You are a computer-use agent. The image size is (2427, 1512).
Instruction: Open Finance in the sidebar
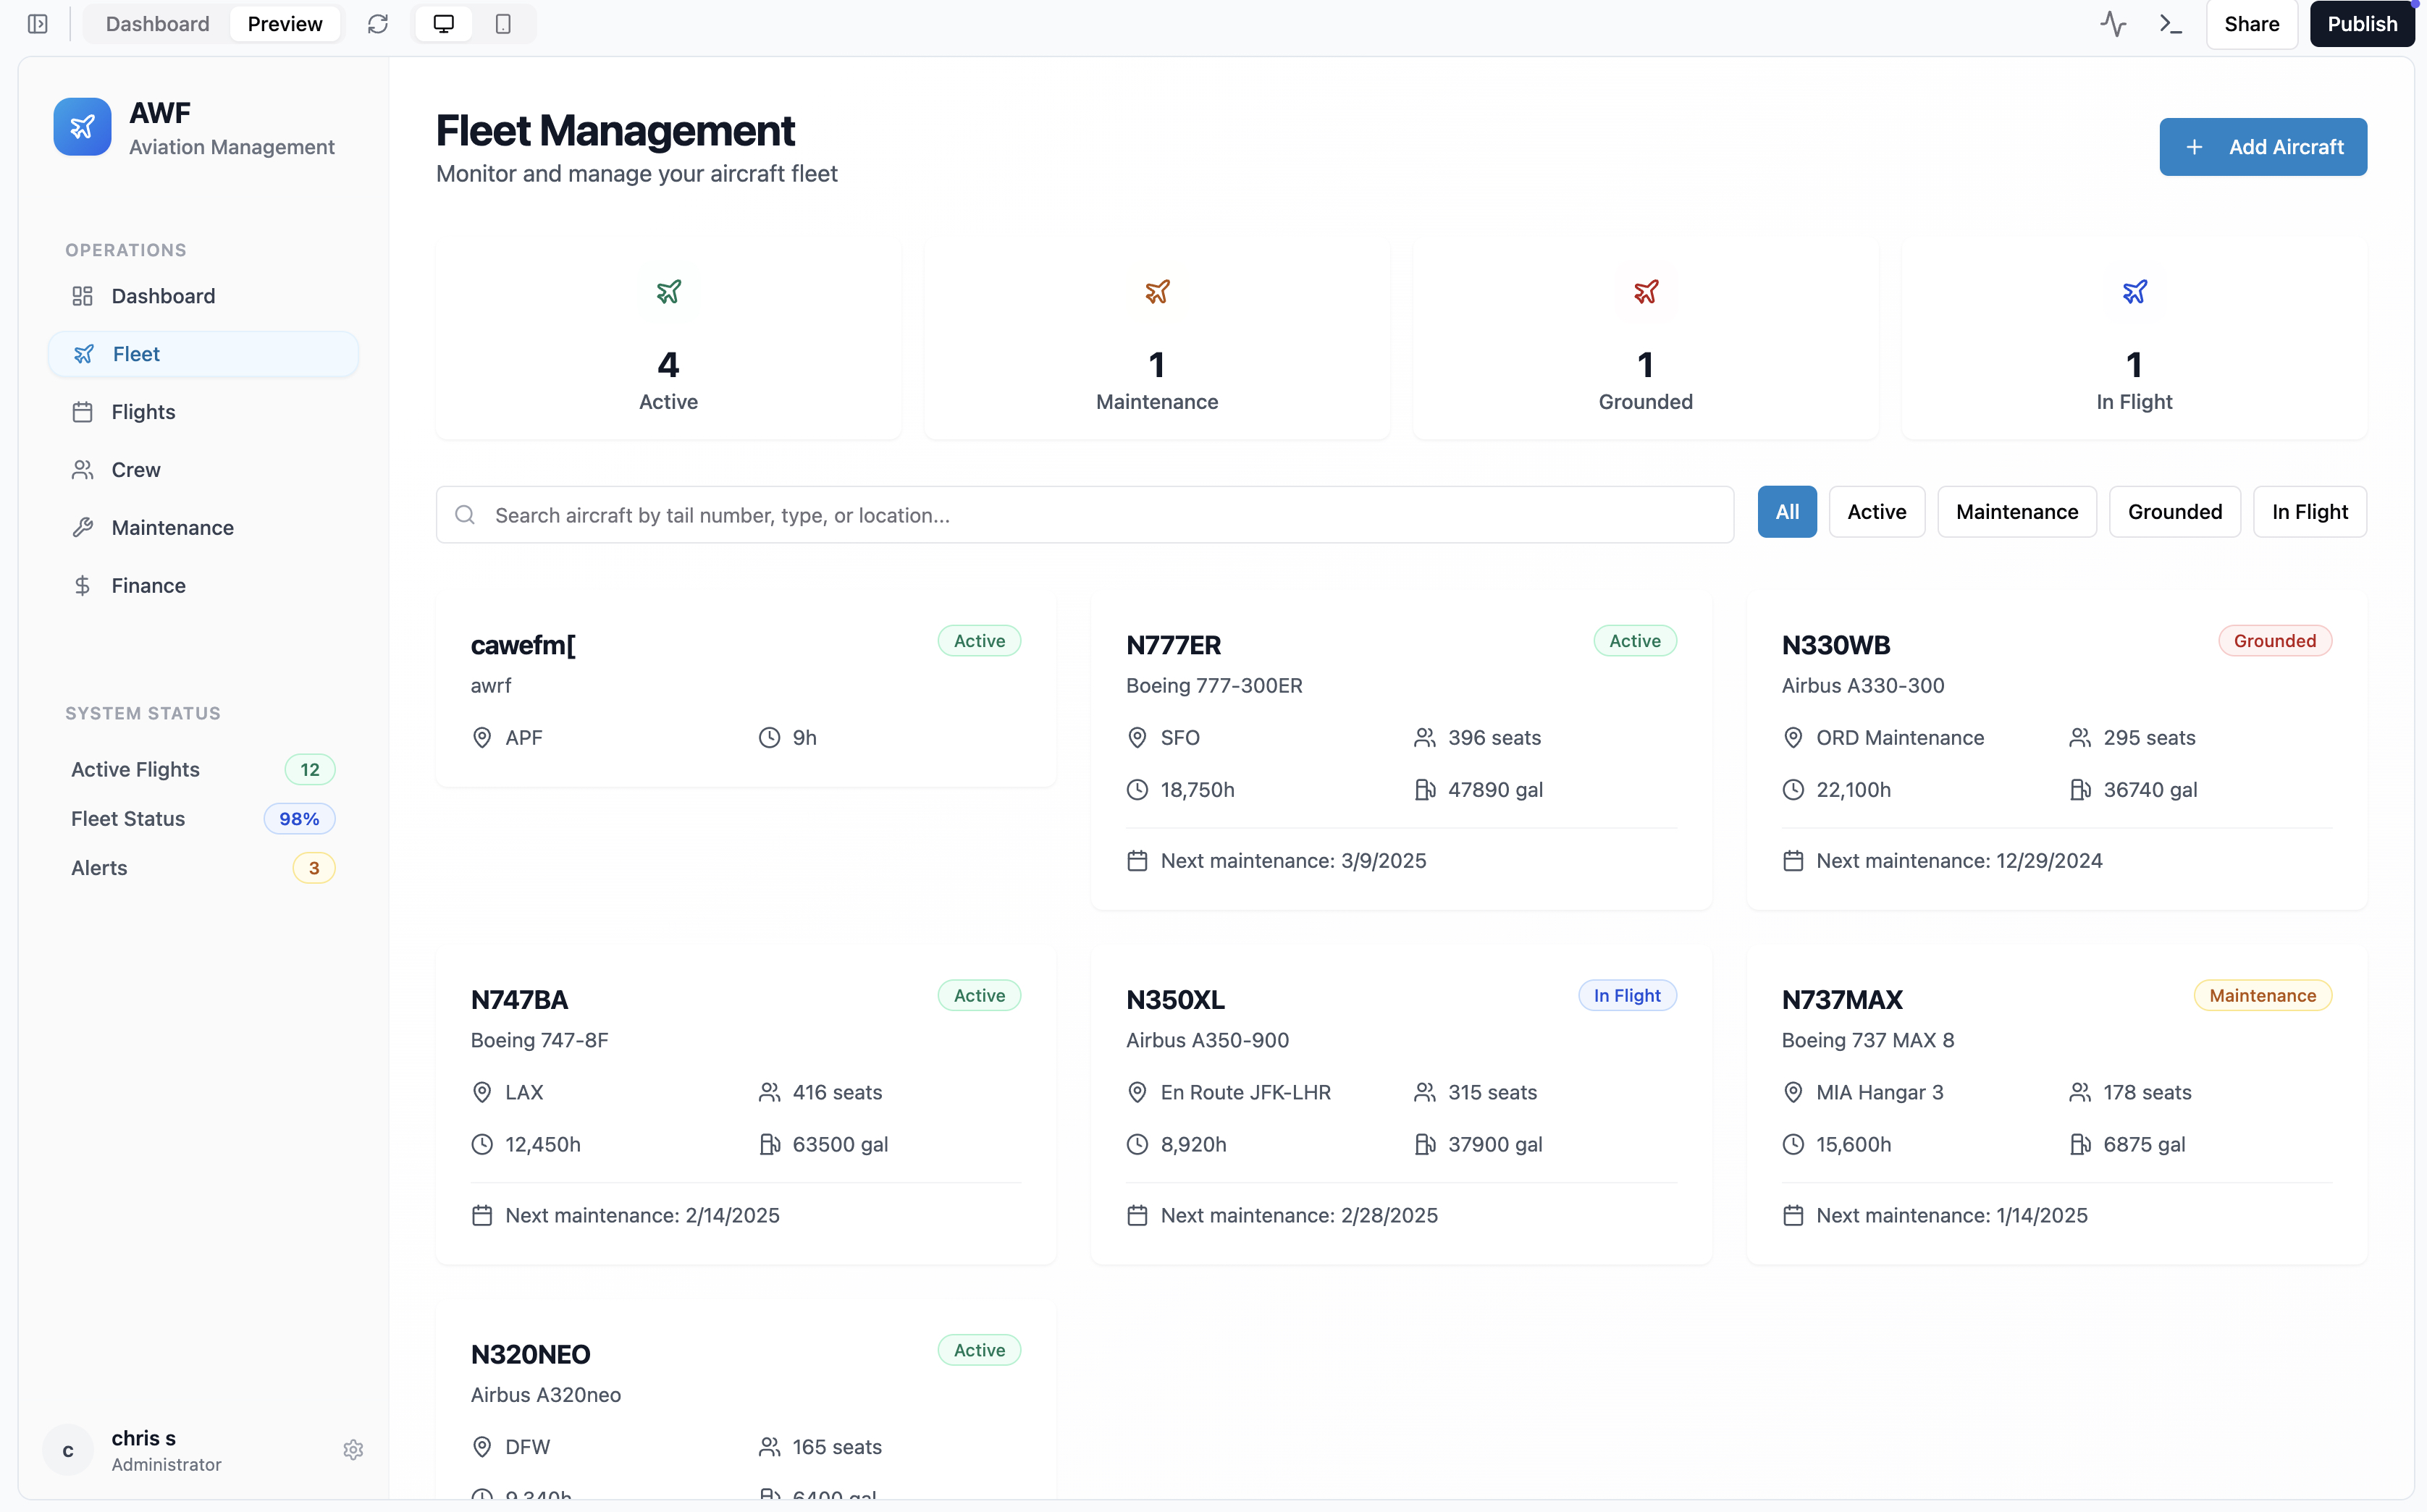148,586
